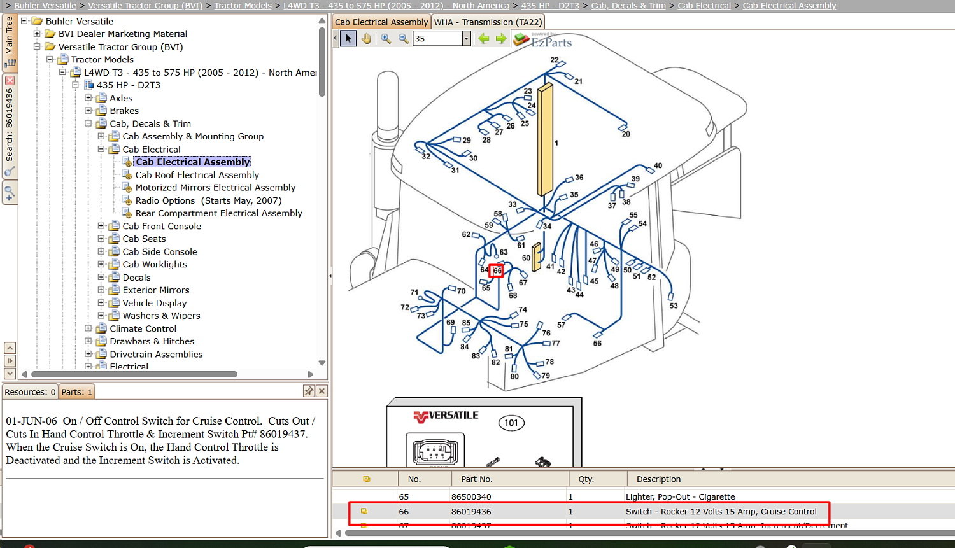Switch to the Cab Electrical Assembly tab
The width and height of the screenshot is (955, 548).
(381, 22)
